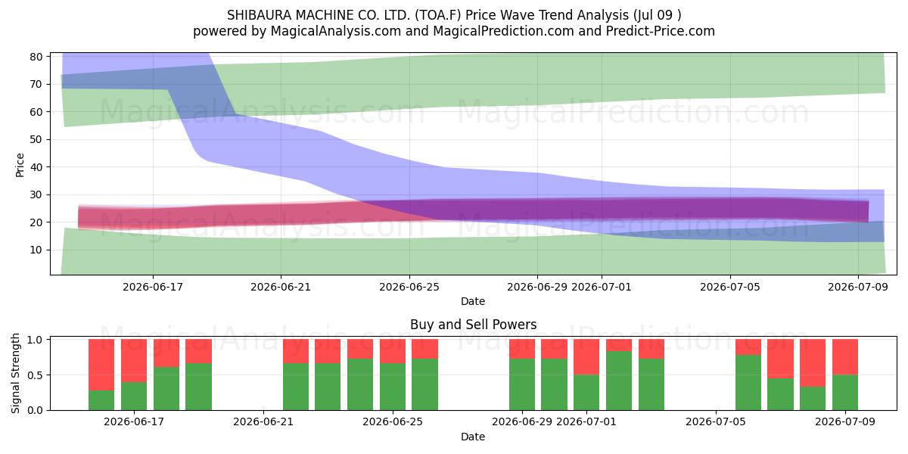Click the 40 tick on the Price axis
This screenshot has height=454, width=908.
coord(36,167)
